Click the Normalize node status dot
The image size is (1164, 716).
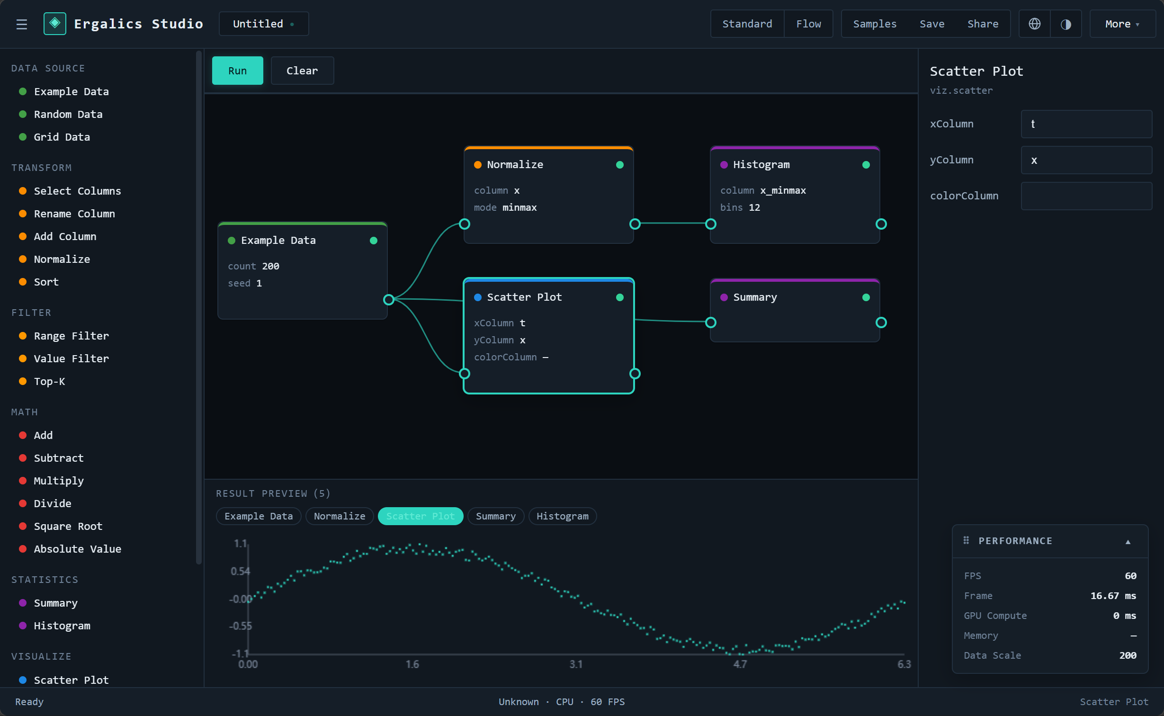click(620, 165)
